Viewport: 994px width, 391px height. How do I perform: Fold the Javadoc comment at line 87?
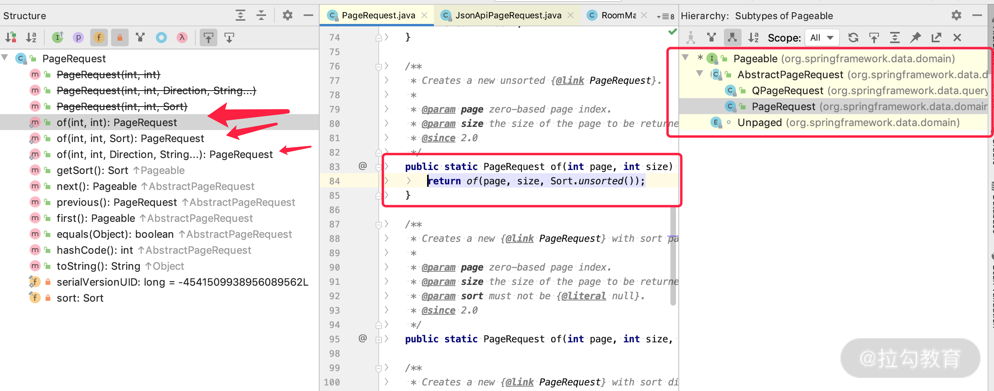tap(379, 225)
